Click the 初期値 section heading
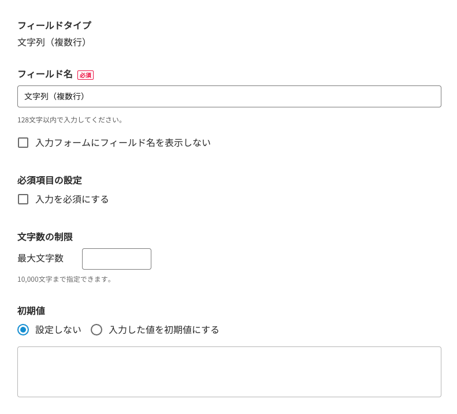This screenshot has height=414, width=457. [x=31, y=311]
